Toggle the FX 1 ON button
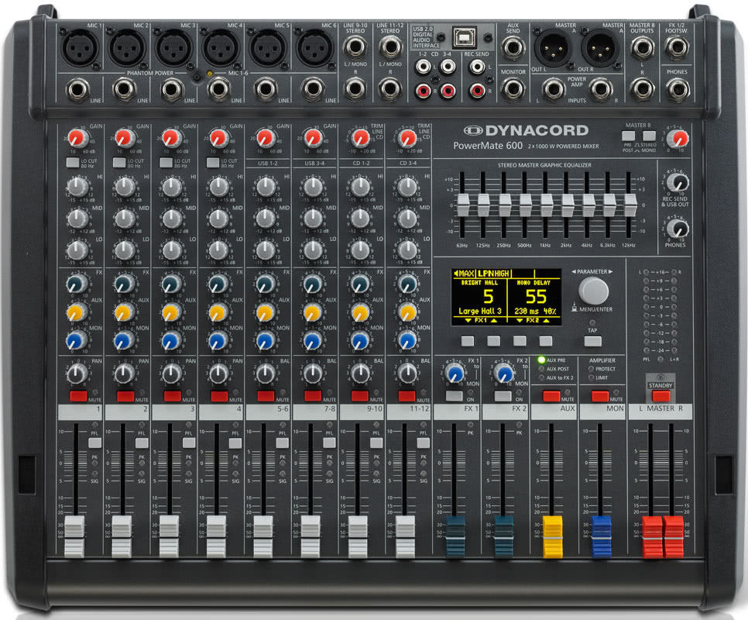The image size is (748, 620). tap(454, 396)
